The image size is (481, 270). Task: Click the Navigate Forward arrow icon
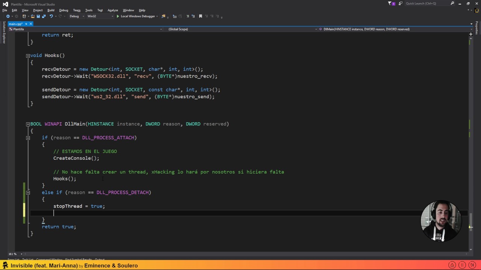[16, 16]
